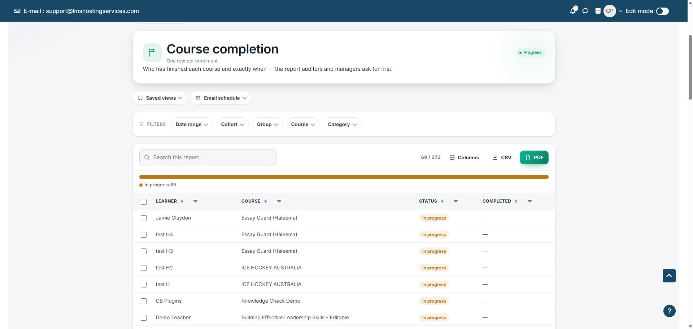The image size is (693, 329).
Task: Check the Jamie Claydon row checkbox
Action: click(144, 218)
